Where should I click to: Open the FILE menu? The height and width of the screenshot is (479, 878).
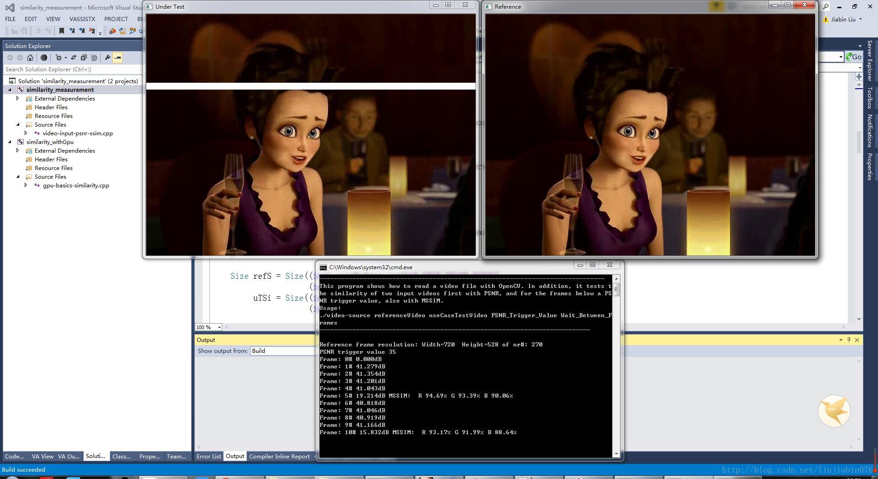(x=10, y=19)
